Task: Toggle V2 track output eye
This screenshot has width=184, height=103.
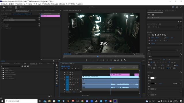Action: tap(73, 75)
